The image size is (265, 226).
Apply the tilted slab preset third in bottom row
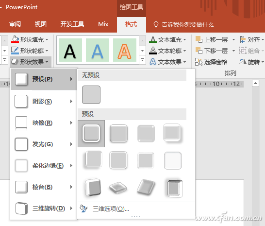pyautogui.click(x=146, y=188)
